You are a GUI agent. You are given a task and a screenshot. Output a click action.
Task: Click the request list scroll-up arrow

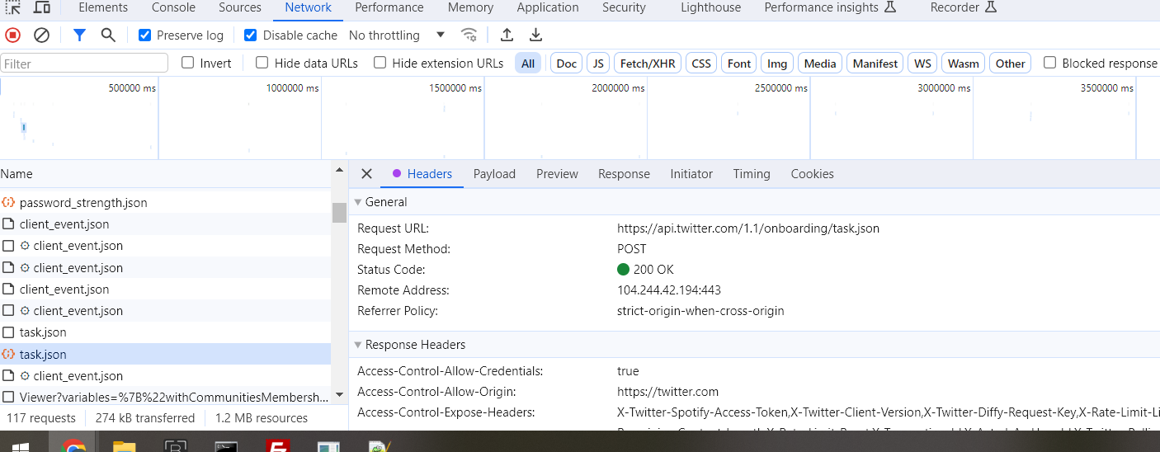tap(339, 170)
